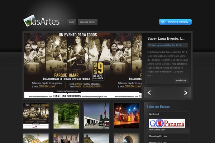This screenshot has width=215, height=143.
Task: Open the Mexican flag plaza thumbnail
Action: 96,116
